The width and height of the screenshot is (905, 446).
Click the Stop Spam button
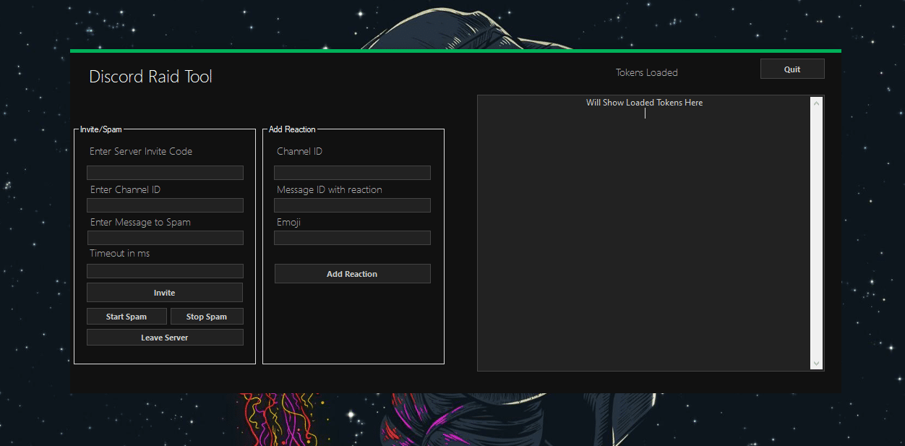pos(207,317)
